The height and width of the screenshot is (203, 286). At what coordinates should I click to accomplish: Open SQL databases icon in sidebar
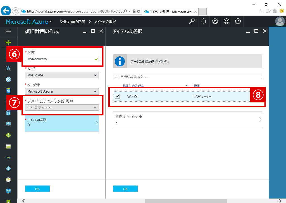pos(8,90)
